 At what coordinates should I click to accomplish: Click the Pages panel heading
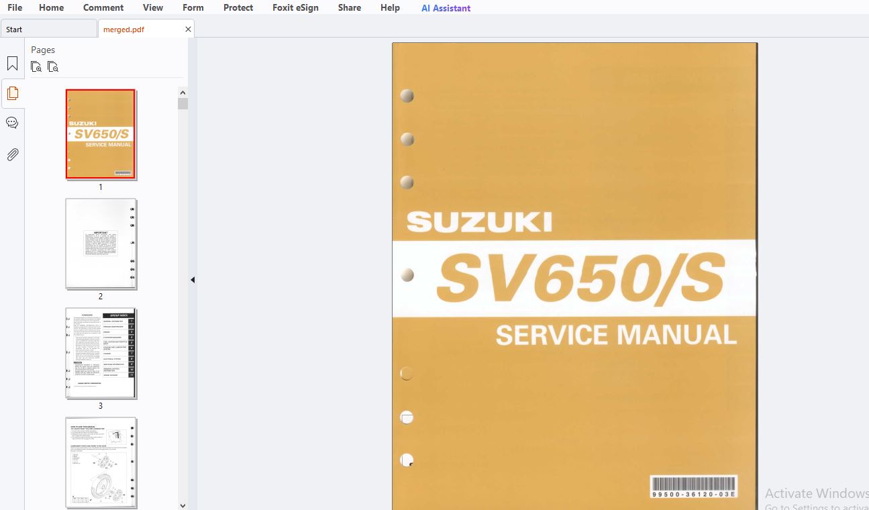pos(43,50)
